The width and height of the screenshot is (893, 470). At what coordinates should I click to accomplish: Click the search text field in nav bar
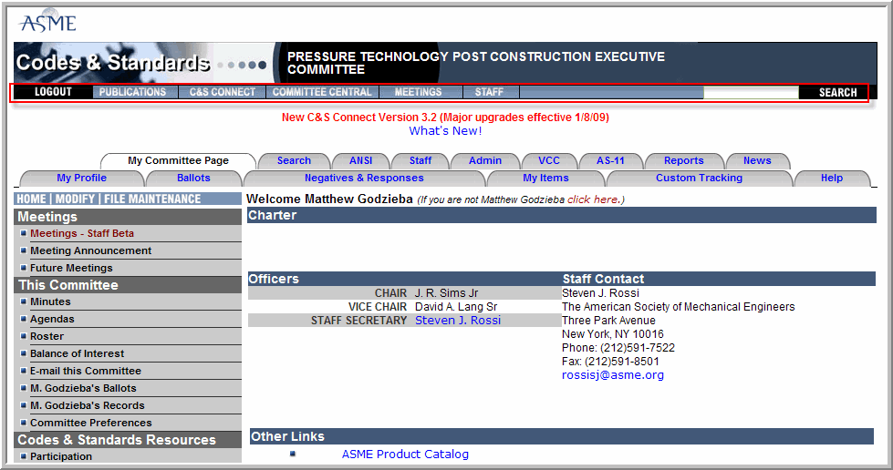[x=751, y=92]
